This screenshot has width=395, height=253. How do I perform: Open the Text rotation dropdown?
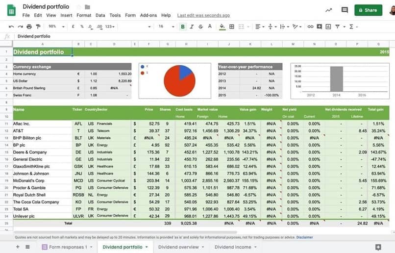tap(297, 26)
